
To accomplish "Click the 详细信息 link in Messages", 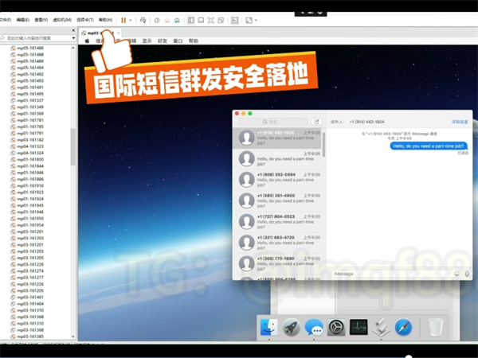I will (x=460, y=122).
